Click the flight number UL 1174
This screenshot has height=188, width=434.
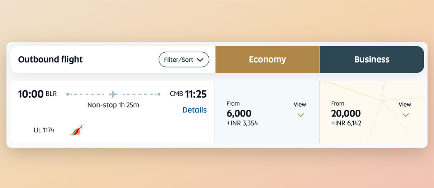(x=44, y=130)
